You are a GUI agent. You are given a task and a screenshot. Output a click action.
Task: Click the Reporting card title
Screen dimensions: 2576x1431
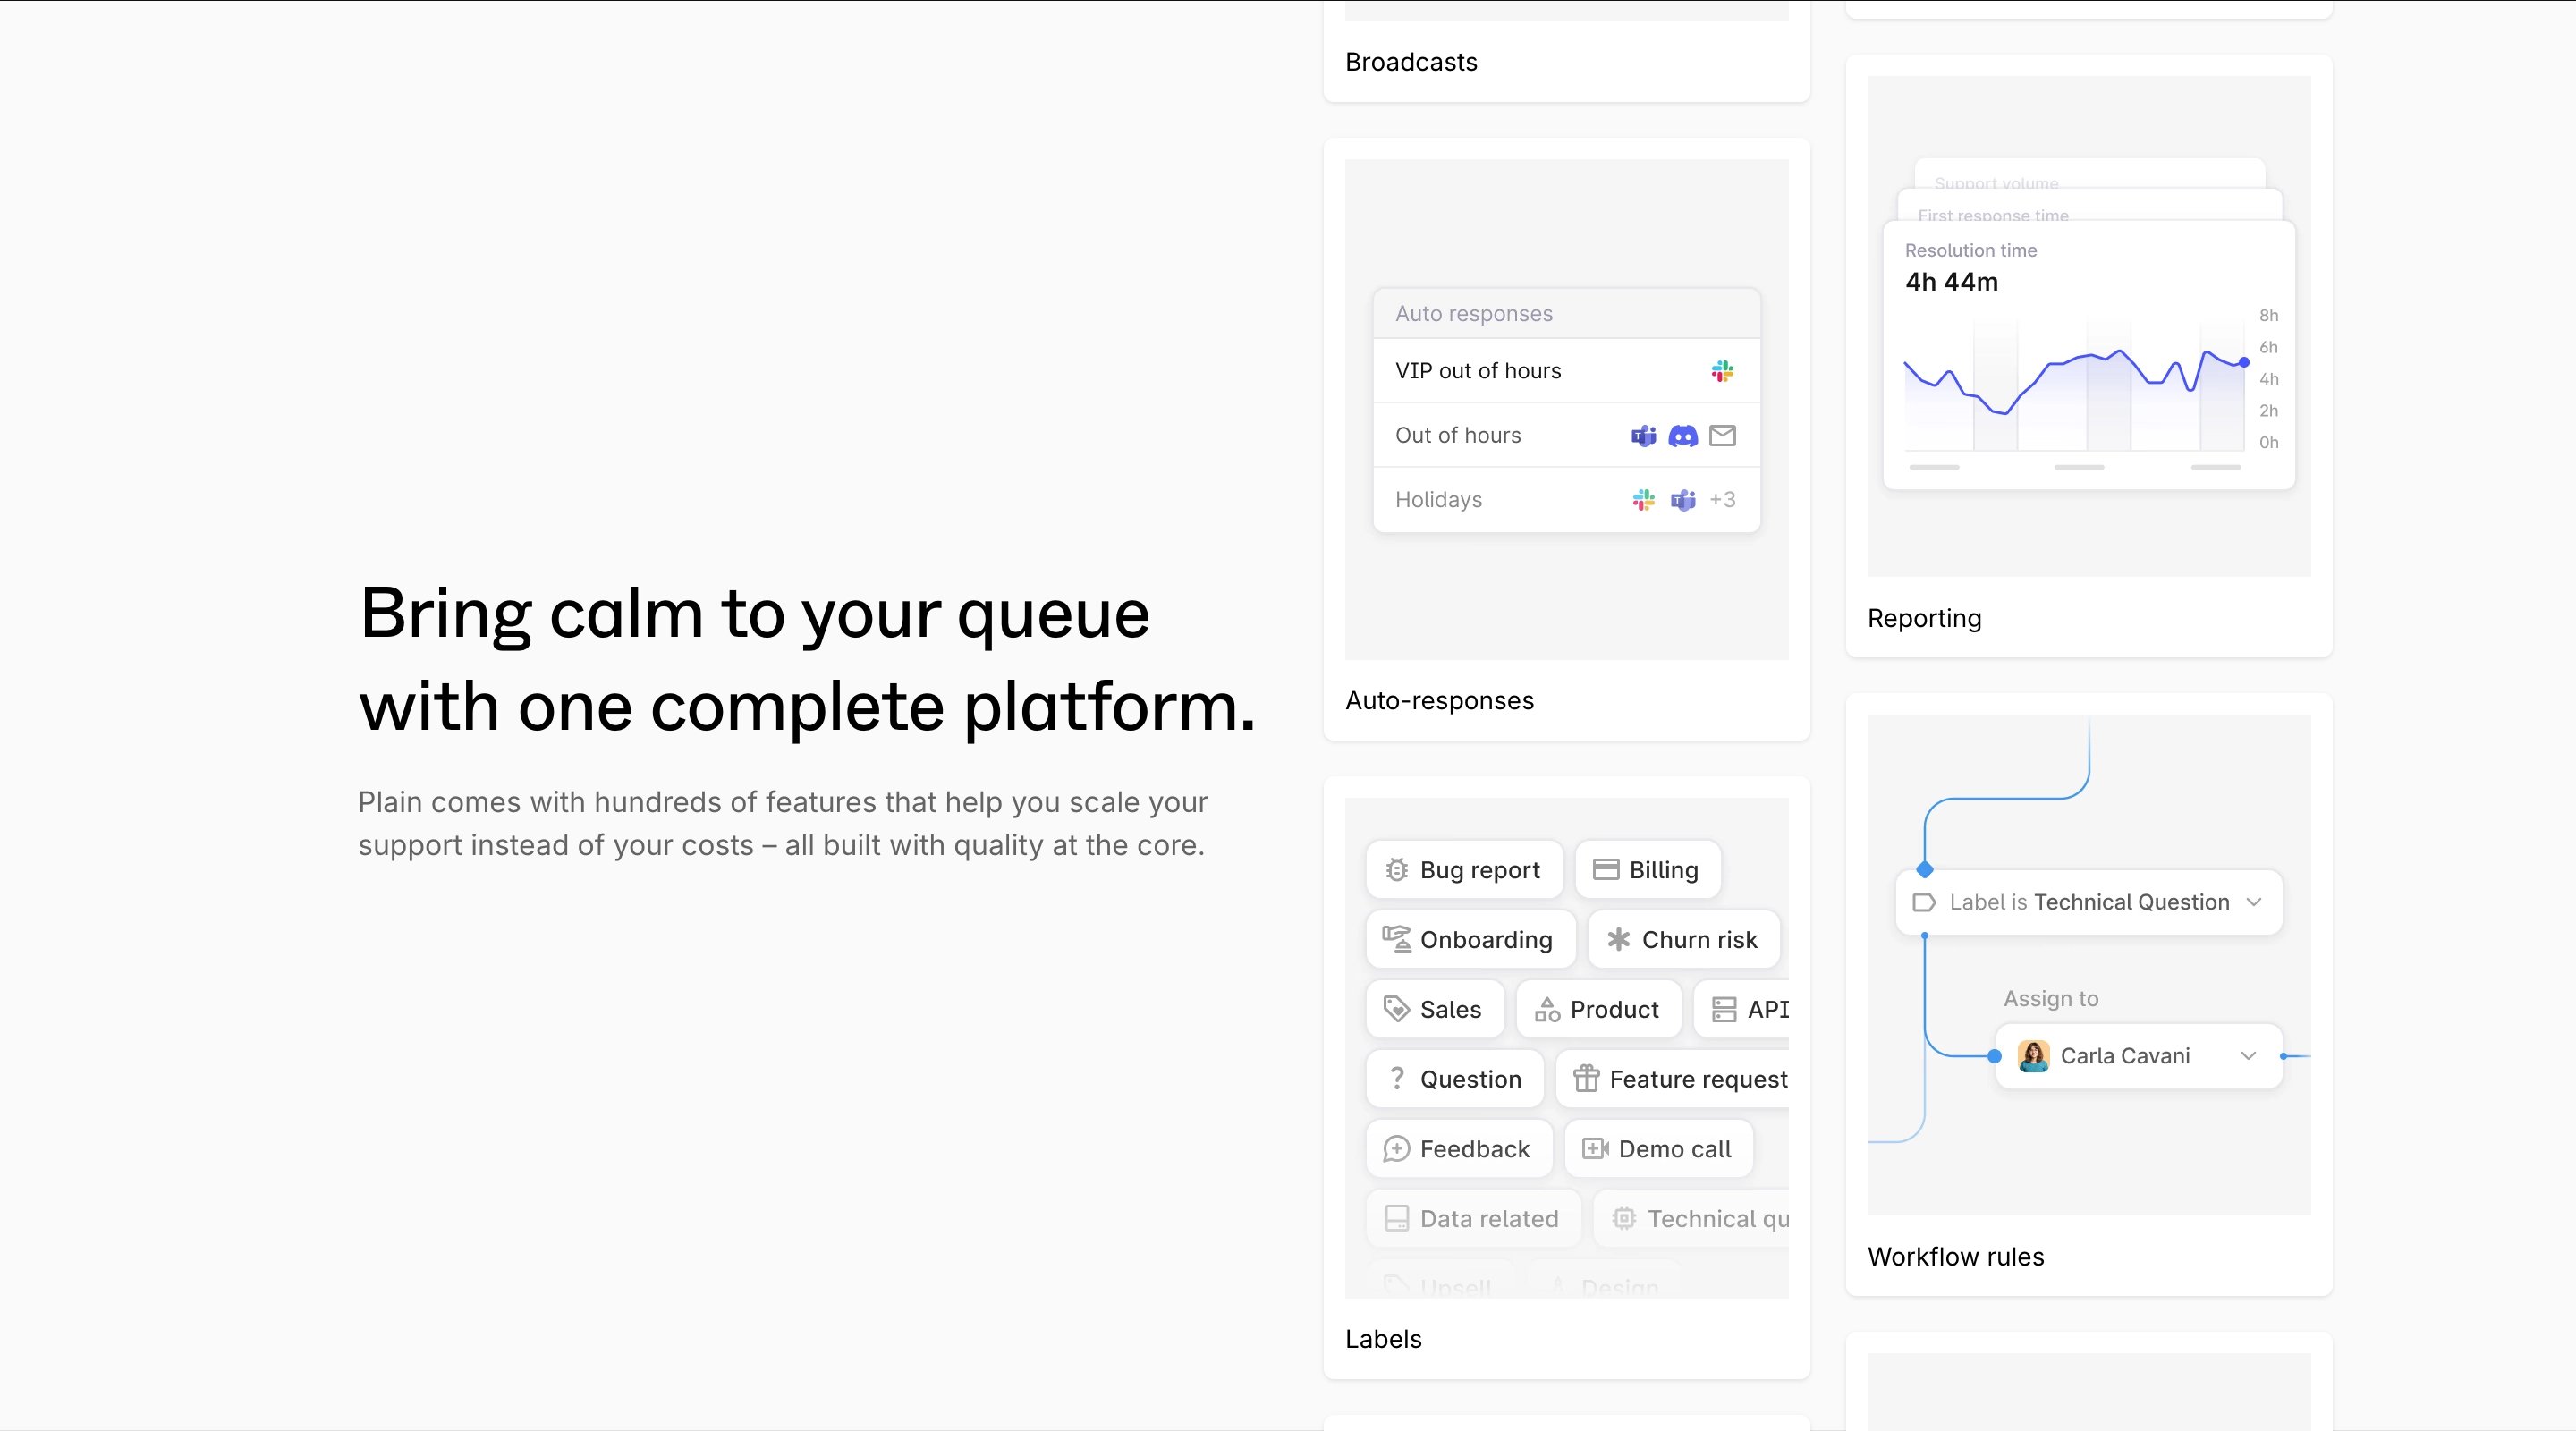click(1924, 619)
